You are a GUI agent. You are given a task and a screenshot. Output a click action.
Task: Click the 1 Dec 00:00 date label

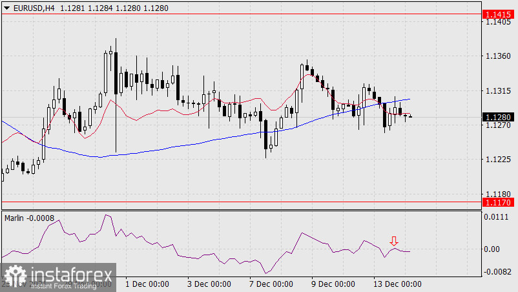(x=147, y=284)
